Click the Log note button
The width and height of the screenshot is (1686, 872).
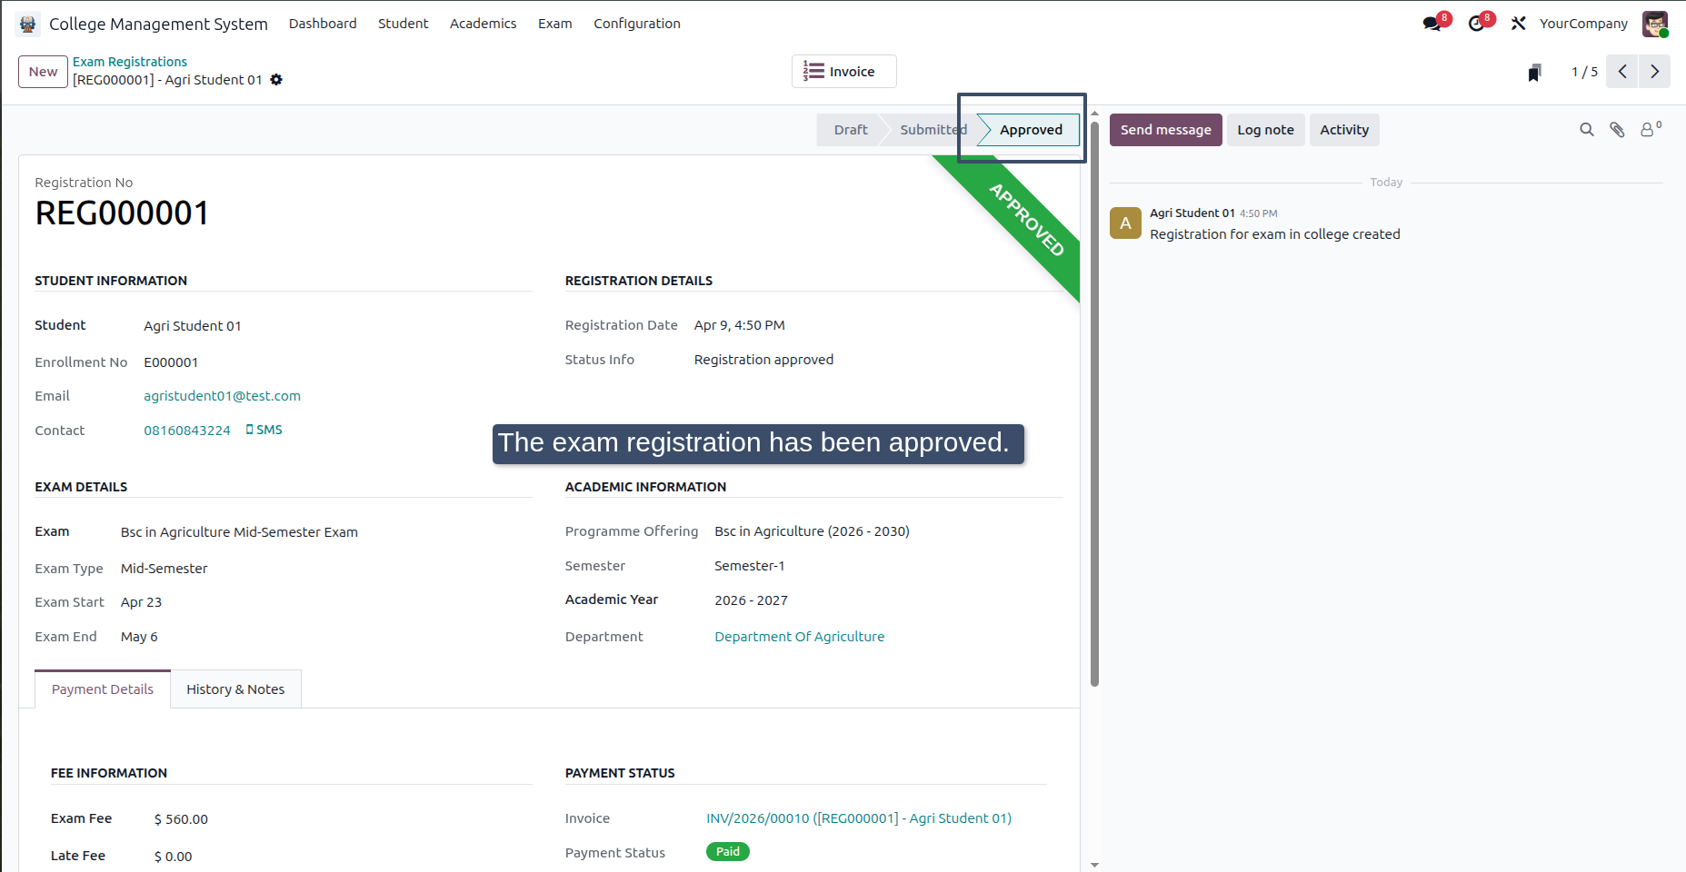(x=1265, y=130)
